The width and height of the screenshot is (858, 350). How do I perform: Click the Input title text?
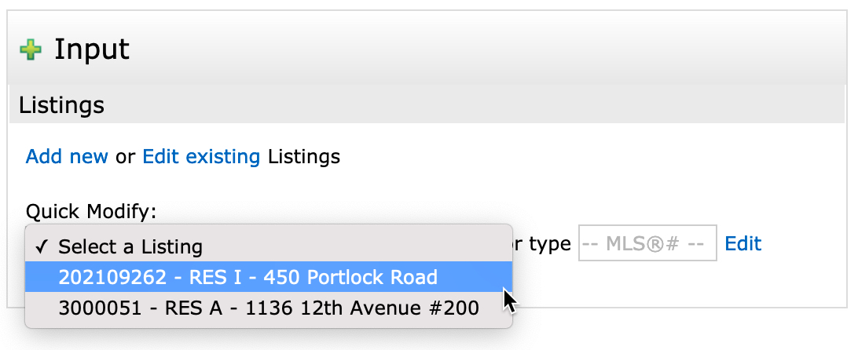click(92, 50)
